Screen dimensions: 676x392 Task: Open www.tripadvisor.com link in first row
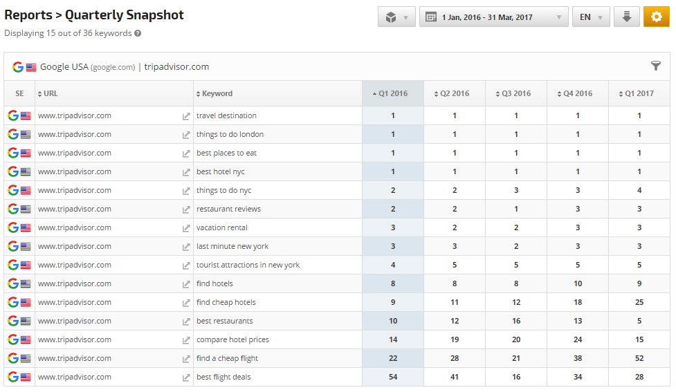tap(74, 116)
